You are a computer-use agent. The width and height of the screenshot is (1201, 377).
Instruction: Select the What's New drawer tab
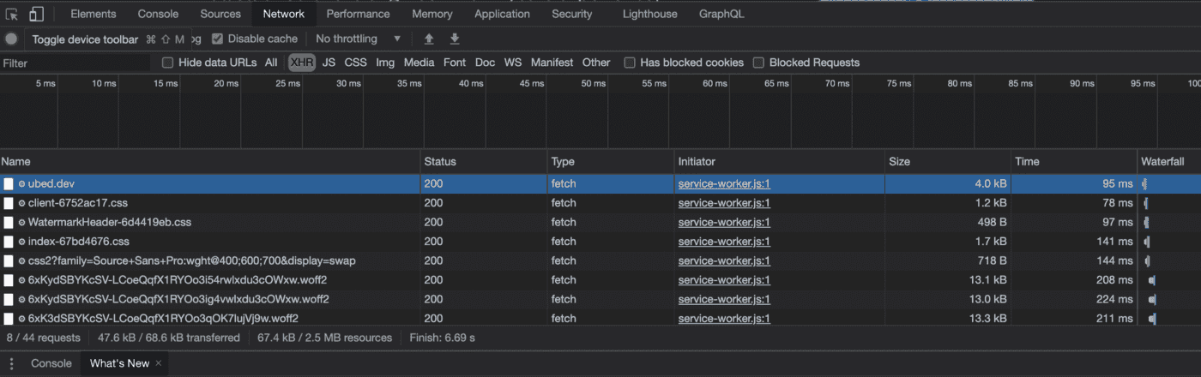(119, 363)
